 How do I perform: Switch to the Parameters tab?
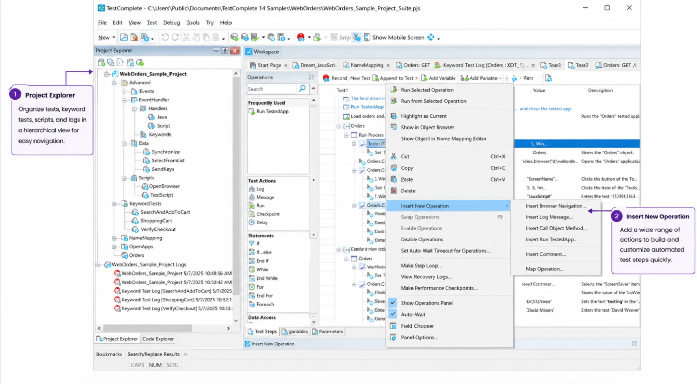point(328,332)
